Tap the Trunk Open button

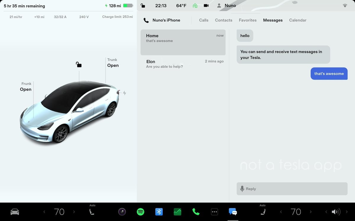pos(113,63)
